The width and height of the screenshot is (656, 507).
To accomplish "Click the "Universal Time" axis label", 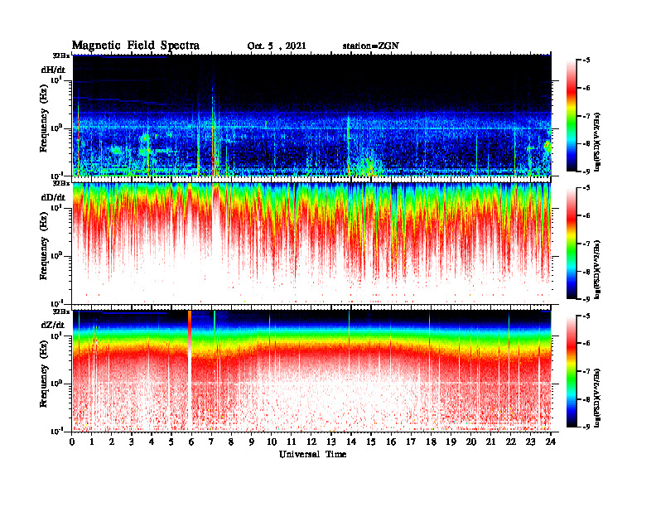I will tap(312, 454).
